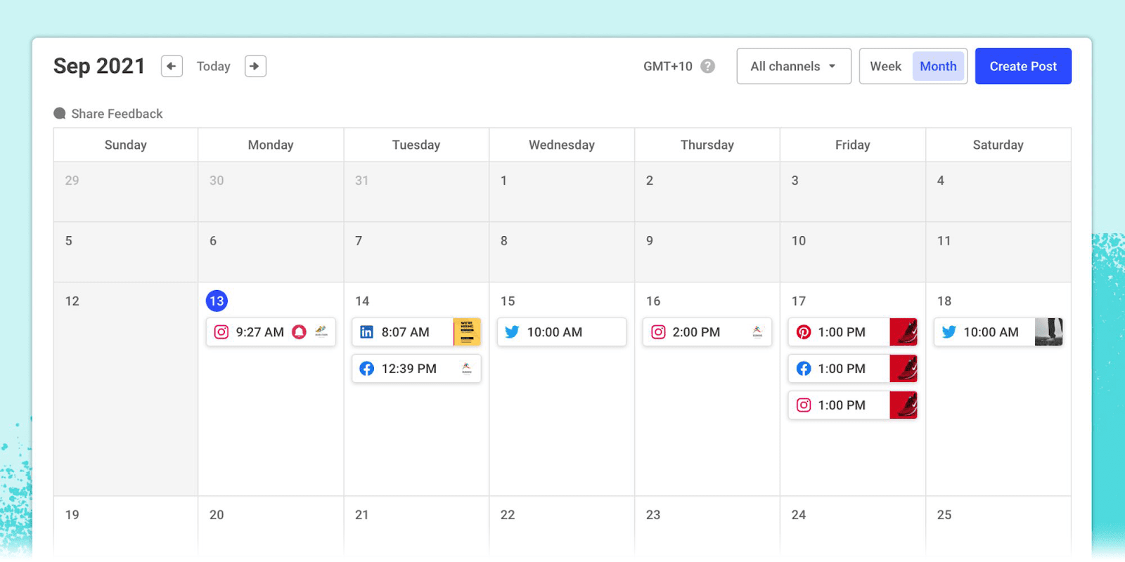Switch to Month view
Viewport: 1125px width, 562px height.
click(938, 66)
